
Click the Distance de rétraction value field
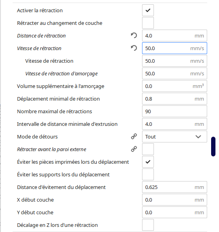(x=174, y=36)
